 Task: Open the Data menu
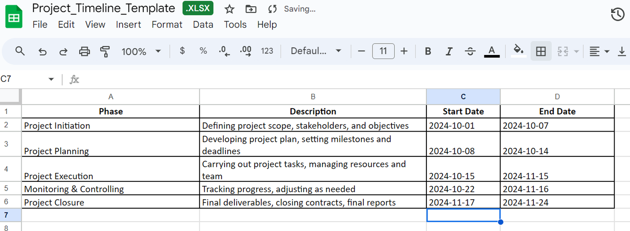click(203, 25)
